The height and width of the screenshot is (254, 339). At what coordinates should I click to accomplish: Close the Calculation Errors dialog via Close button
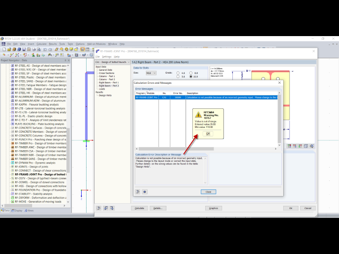(208, 192)
